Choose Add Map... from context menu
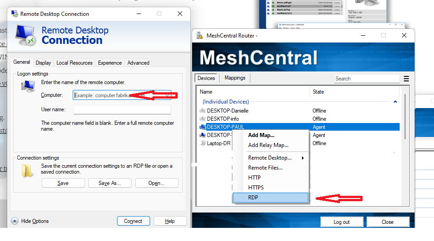This screenshot has width=434, height=241. [x=261, y=135]
